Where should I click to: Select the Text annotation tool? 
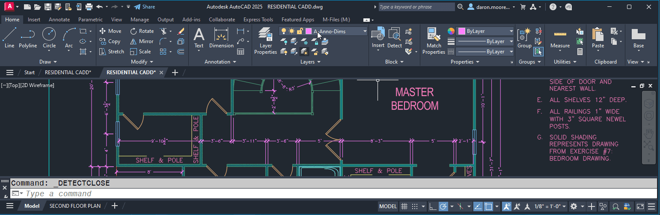click(199, 38)
